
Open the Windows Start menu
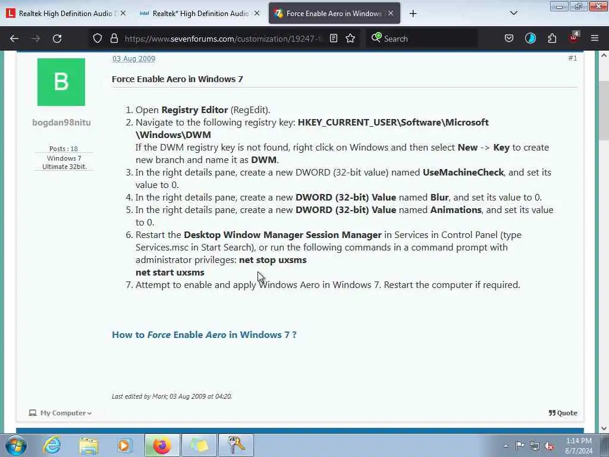pyautogui.click(x=16, y=445)
